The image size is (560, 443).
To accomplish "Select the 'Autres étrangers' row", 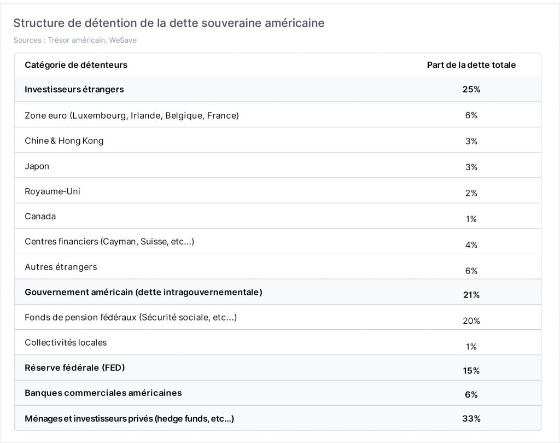I will tap(277, 266).
